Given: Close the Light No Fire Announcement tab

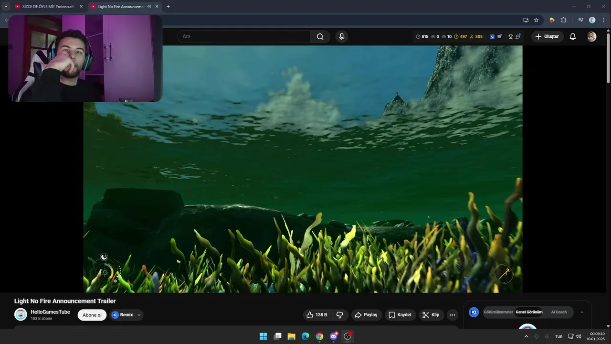Looking at the screenshot, I should [157, 7].
